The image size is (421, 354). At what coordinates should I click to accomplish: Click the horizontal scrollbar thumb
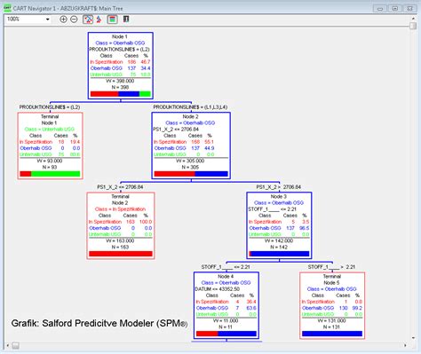tap(16, 345)
